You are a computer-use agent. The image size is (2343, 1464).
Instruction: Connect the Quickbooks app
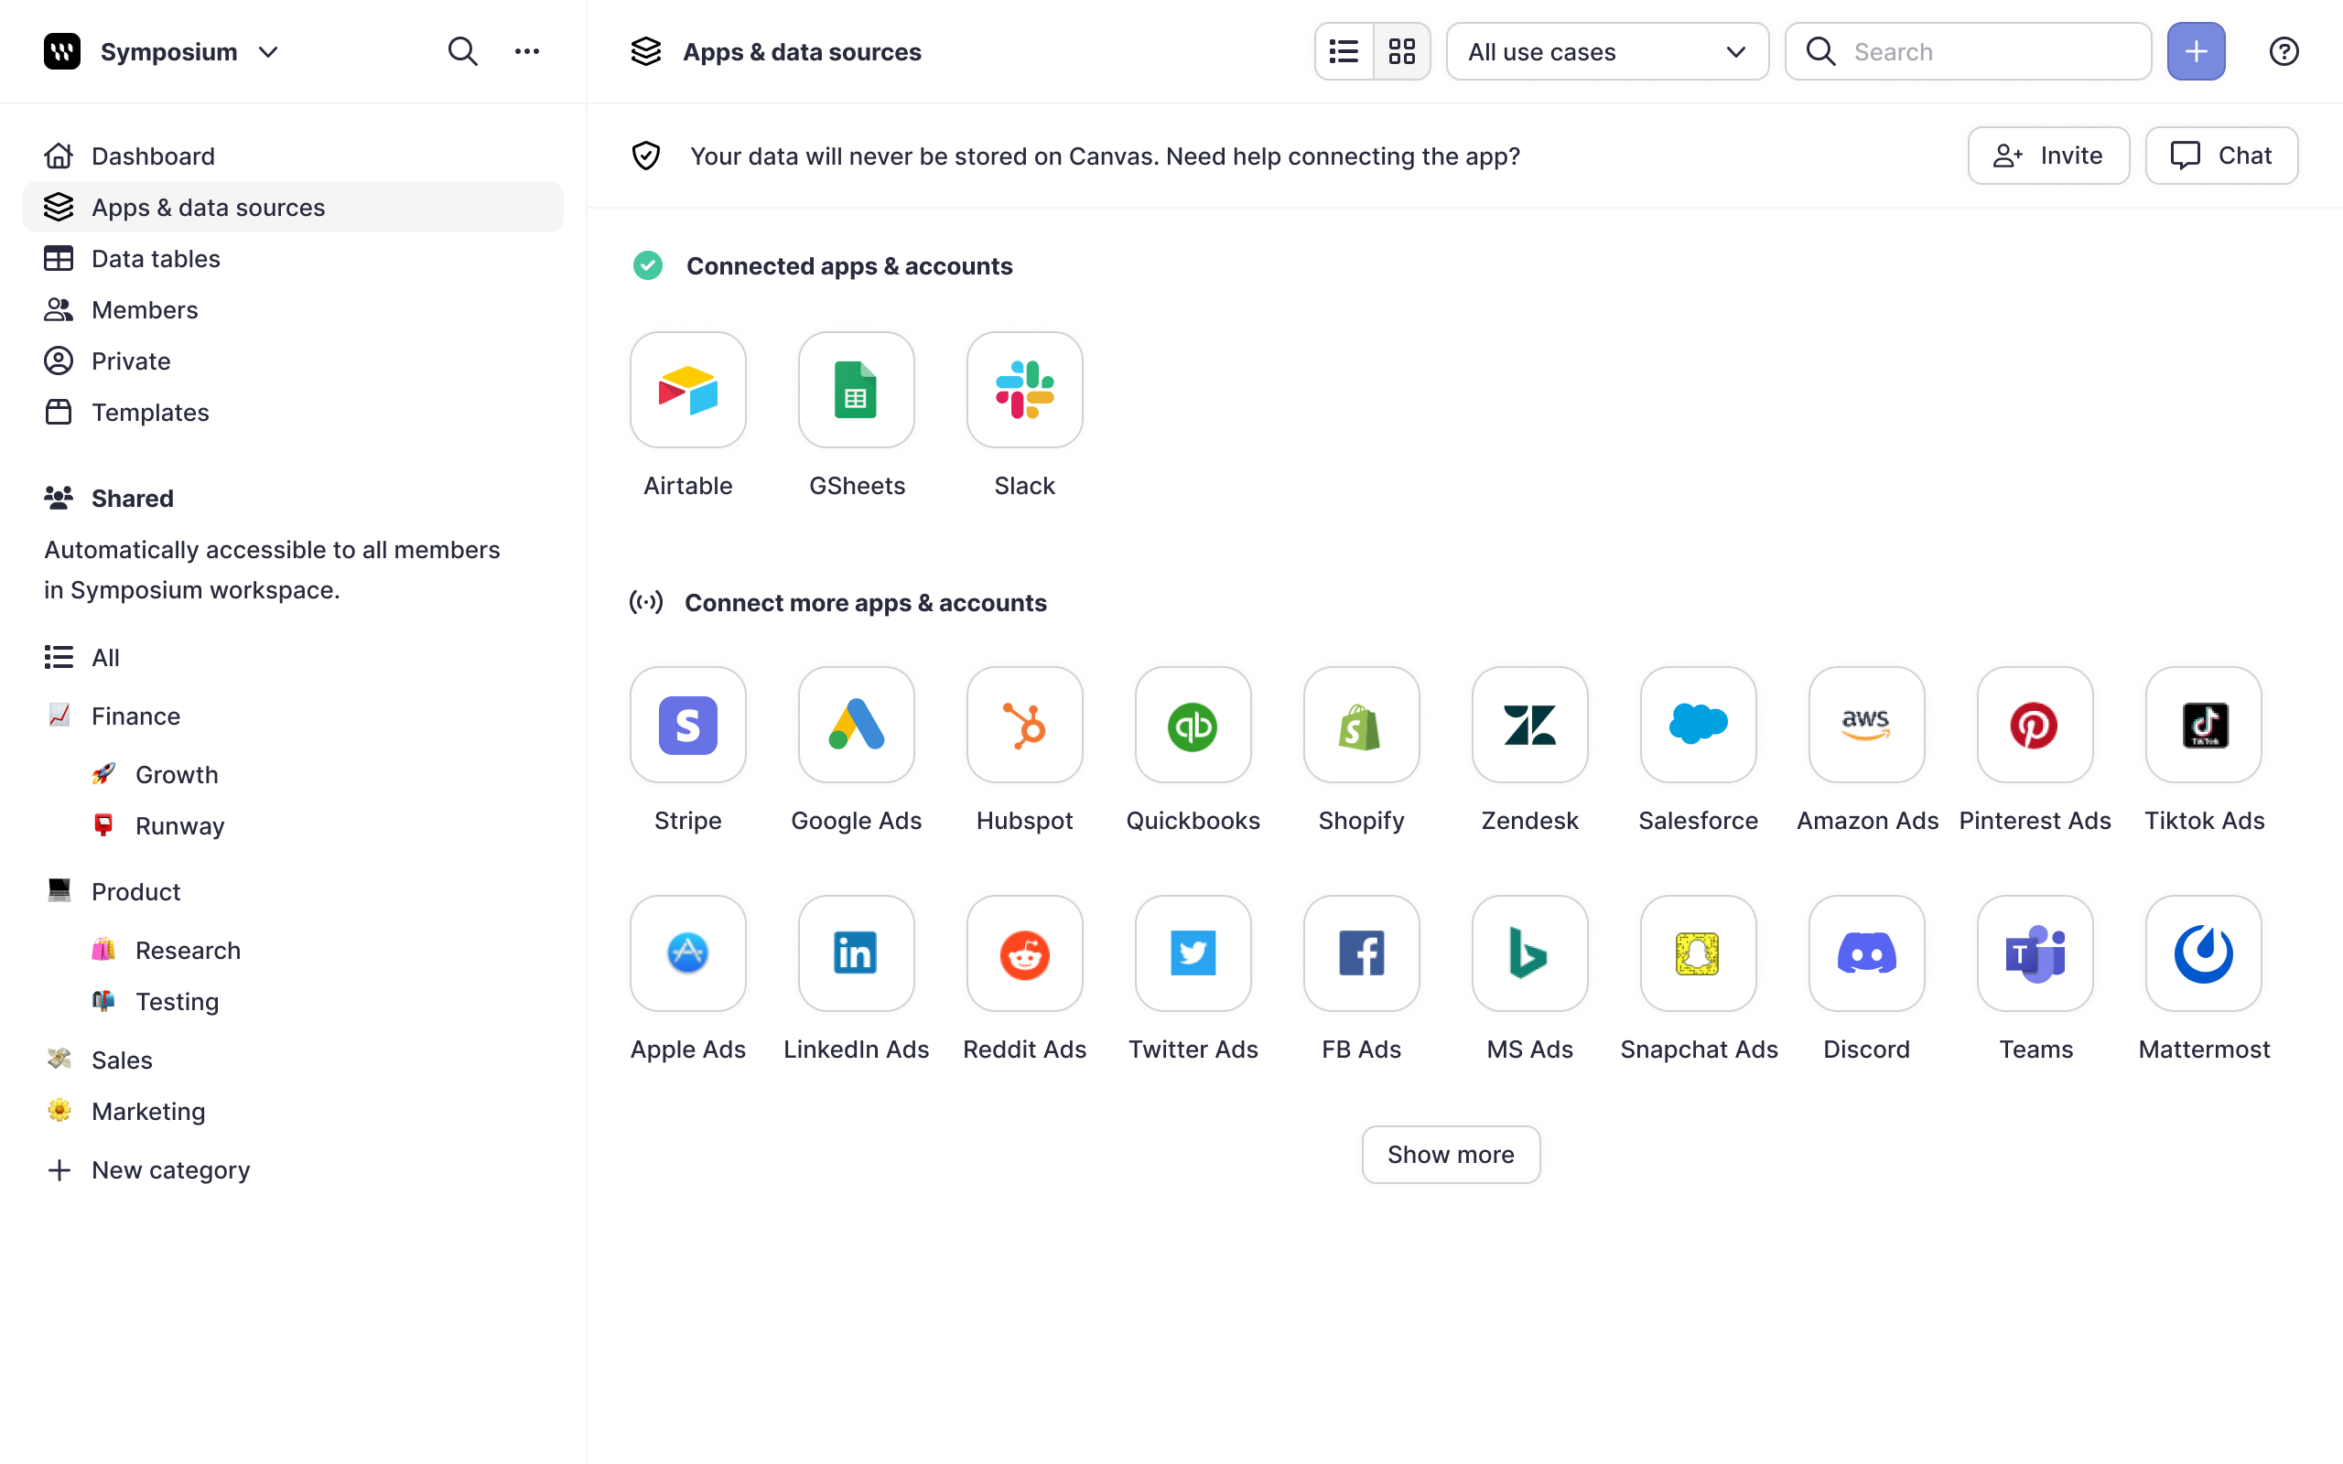[x=1193, y=725]
